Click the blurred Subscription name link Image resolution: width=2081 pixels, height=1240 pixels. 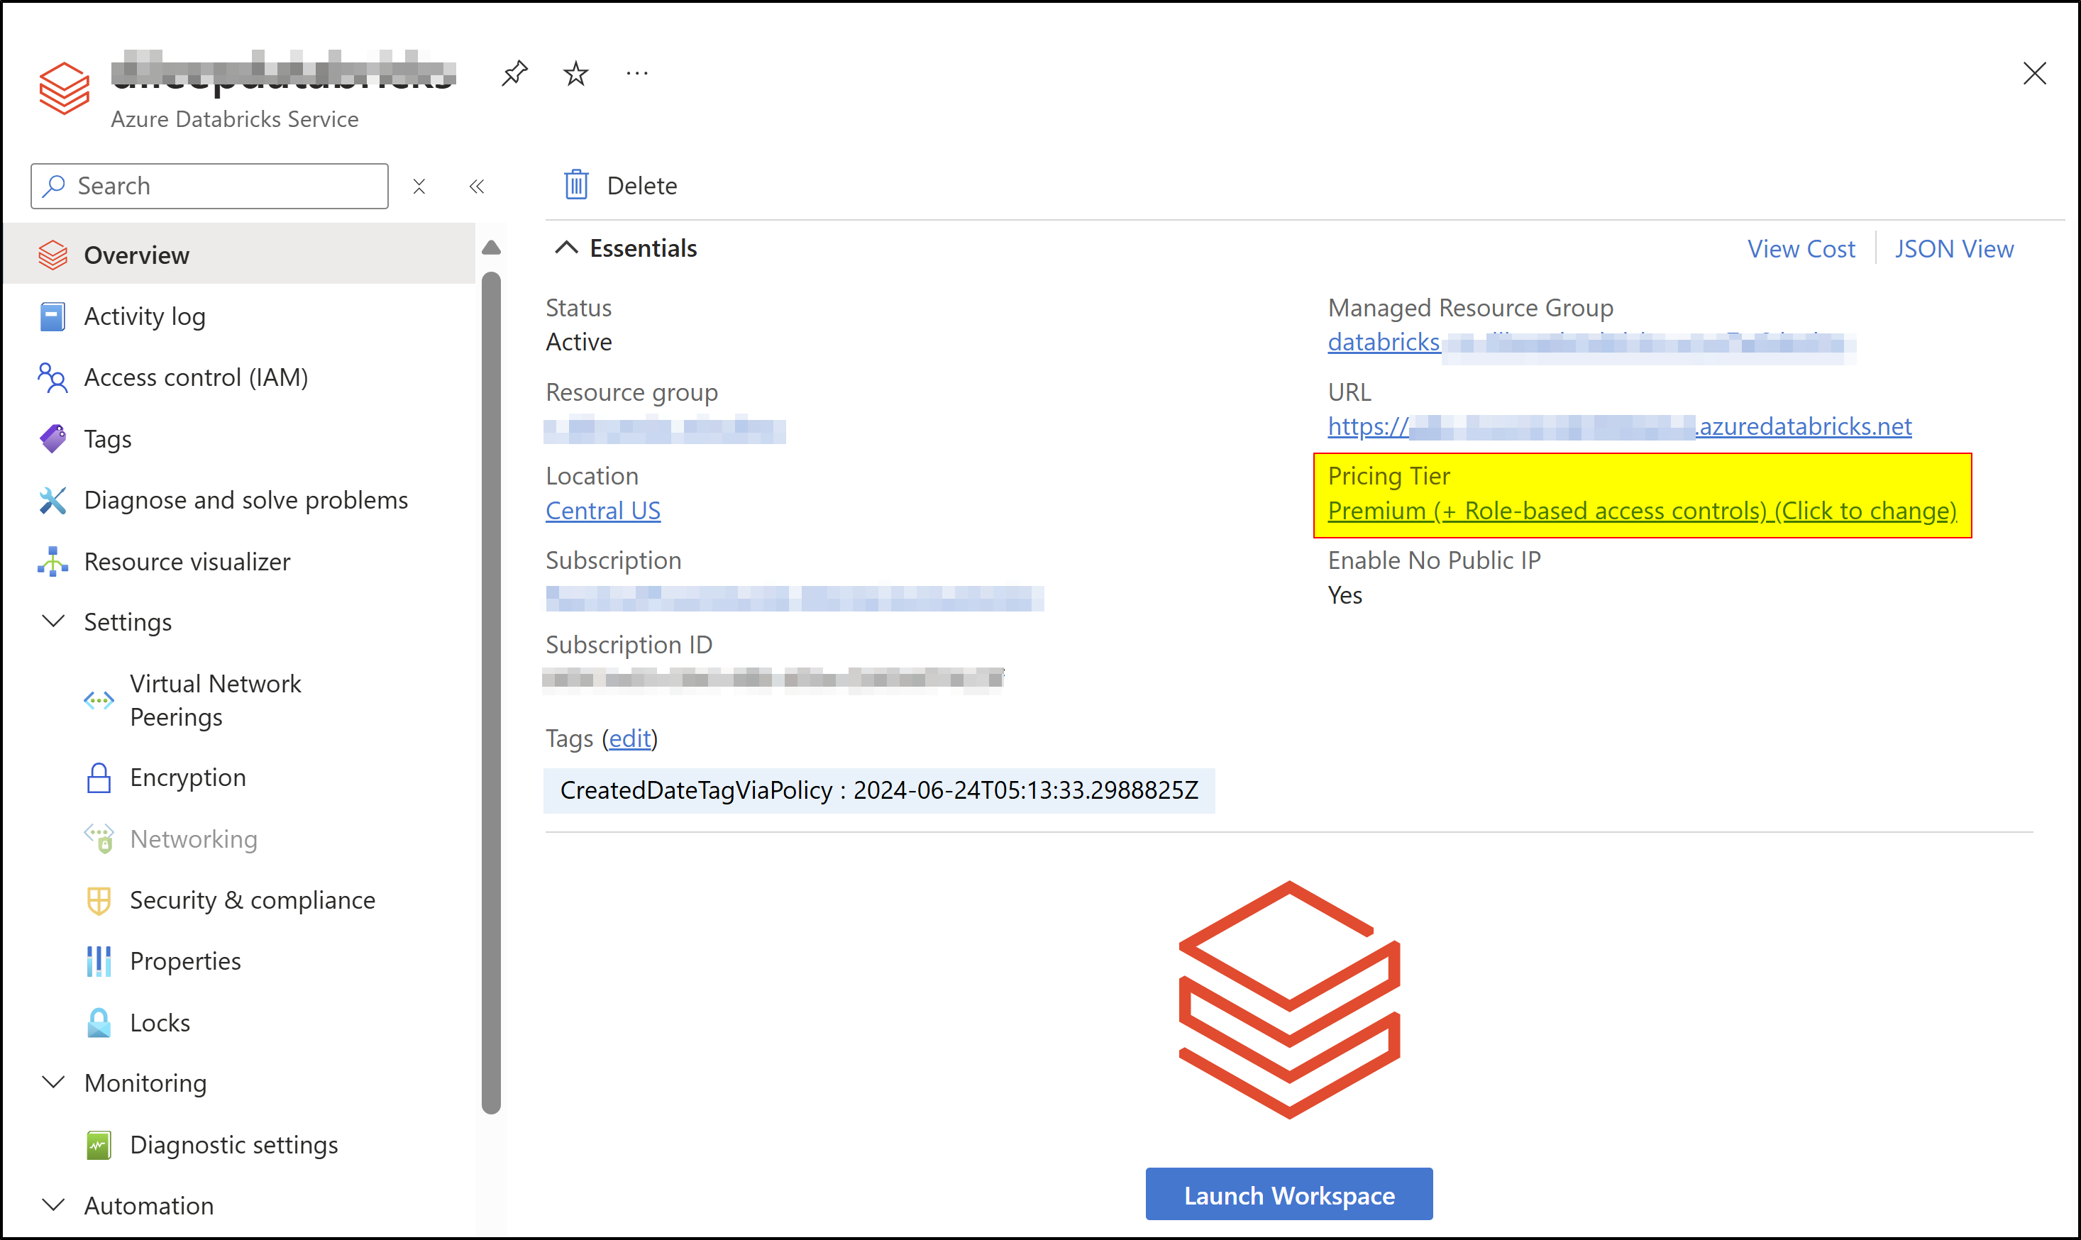click(794, 598)
